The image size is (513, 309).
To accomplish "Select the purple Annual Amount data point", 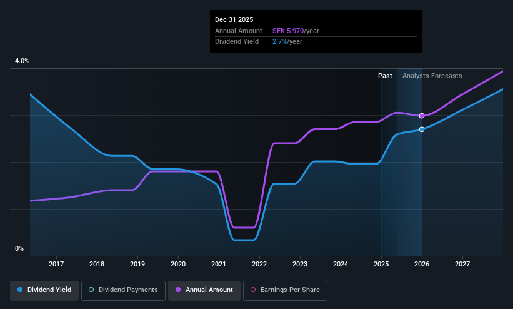I will click(x=422, y=116).
